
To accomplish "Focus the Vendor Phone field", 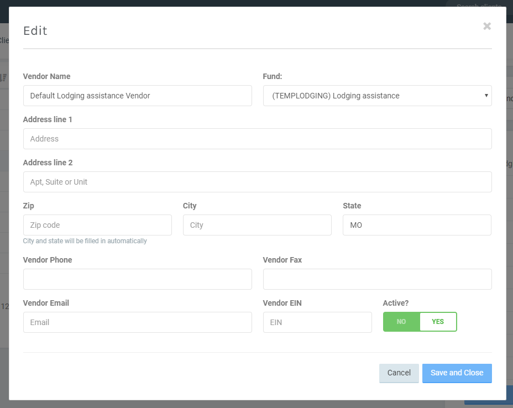I will (137, 279).
